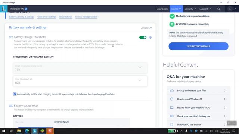Viewport: 239px width, 134px height.
Task: Show hidden tray icons chevron
Action: (x=181, y=131)
